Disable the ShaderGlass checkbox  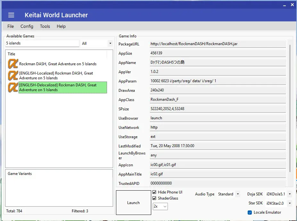tap(154, 198)
